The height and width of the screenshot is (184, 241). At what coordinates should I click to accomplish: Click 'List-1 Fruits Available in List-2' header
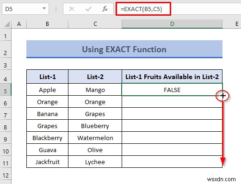(172, 77)
